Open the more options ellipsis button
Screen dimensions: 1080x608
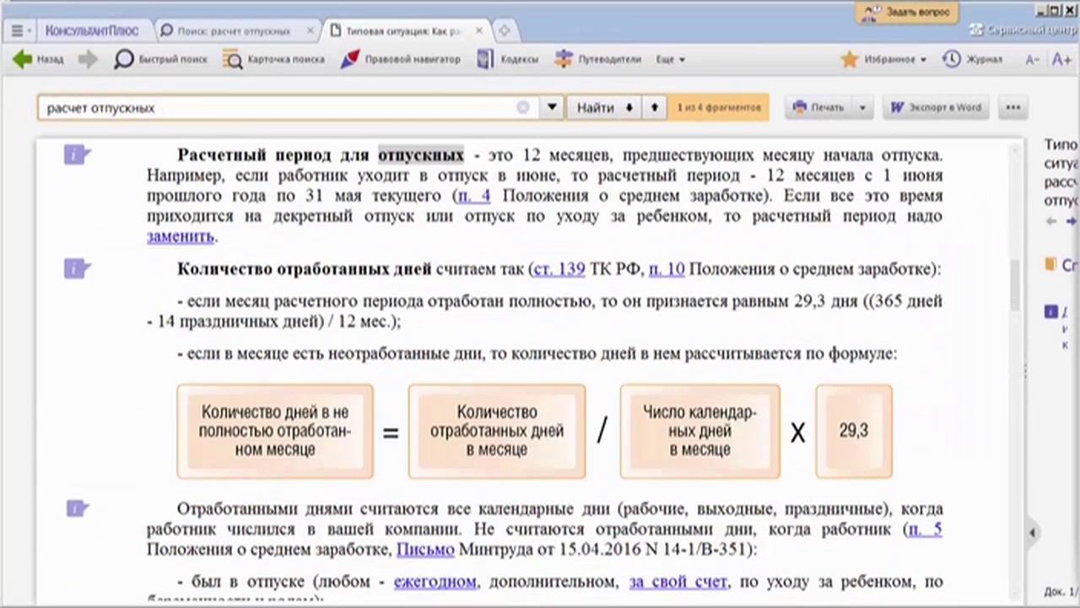coord(1013,107)
